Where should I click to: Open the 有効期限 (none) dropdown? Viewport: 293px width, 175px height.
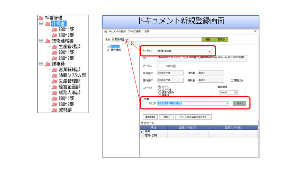[x=236, y=92]
